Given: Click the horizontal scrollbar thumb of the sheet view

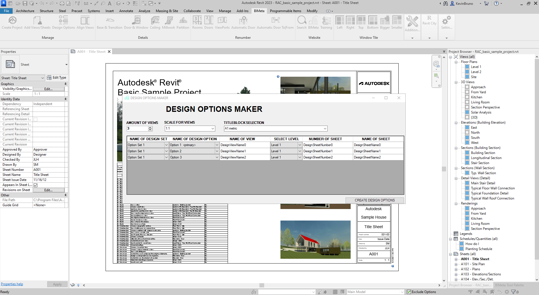Looking at the screenshot, I should 262,285.
